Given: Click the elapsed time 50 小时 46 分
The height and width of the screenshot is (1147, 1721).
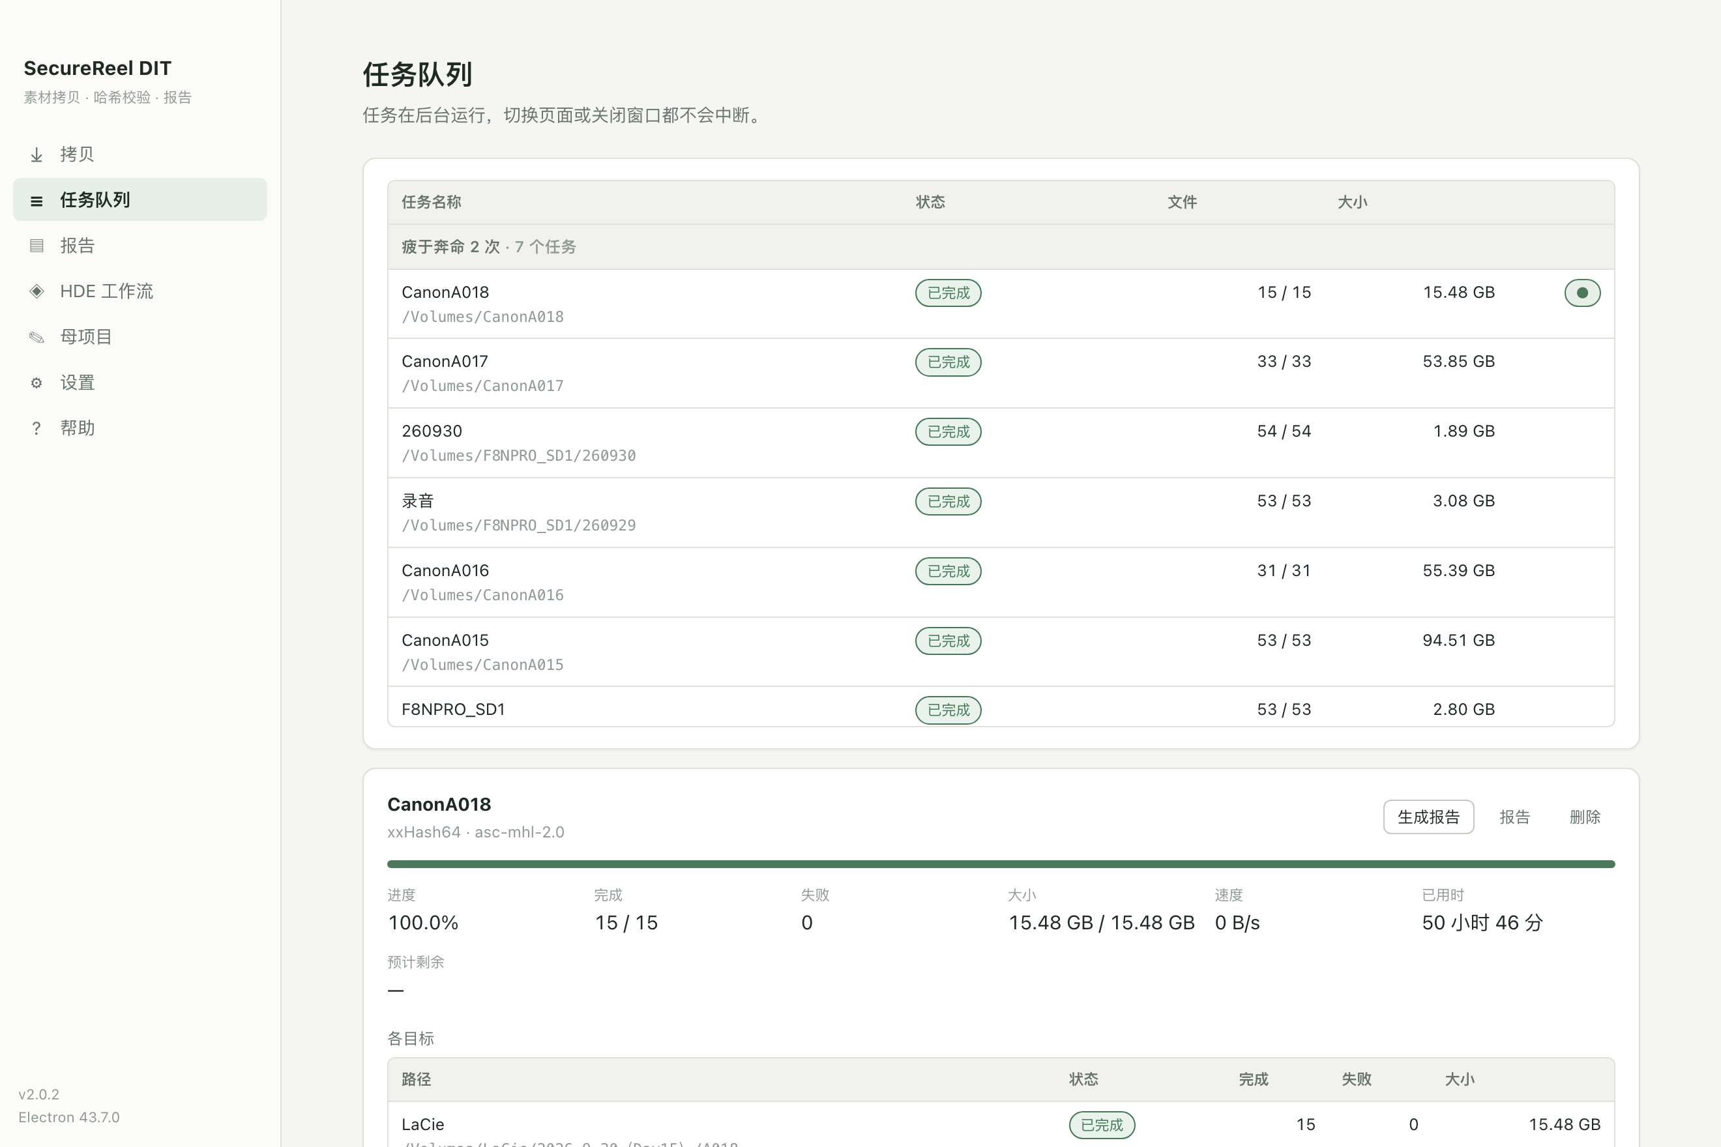Looking at the screenshot, I should [x=1482, y=922].
